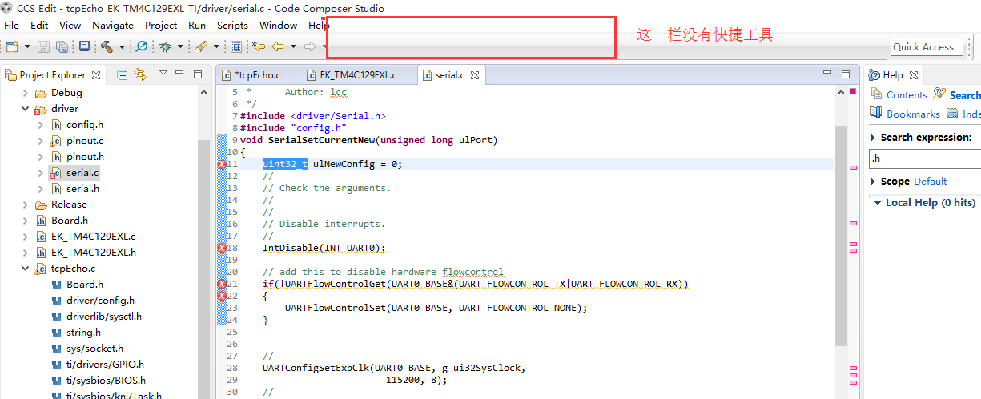Click the Debug bug icon
The image size is (981, 399).
click(165, 46)
